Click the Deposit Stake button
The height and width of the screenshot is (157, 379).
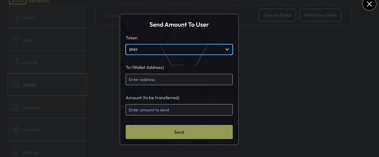click(x=277, y=15)
